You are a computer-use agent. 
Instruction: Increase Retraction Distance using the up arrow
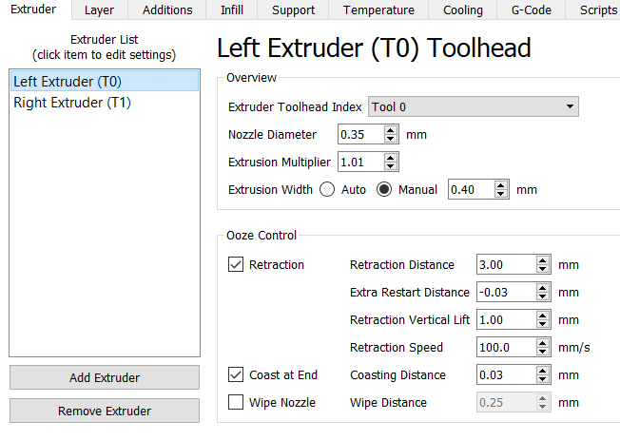tap(542, 260)
